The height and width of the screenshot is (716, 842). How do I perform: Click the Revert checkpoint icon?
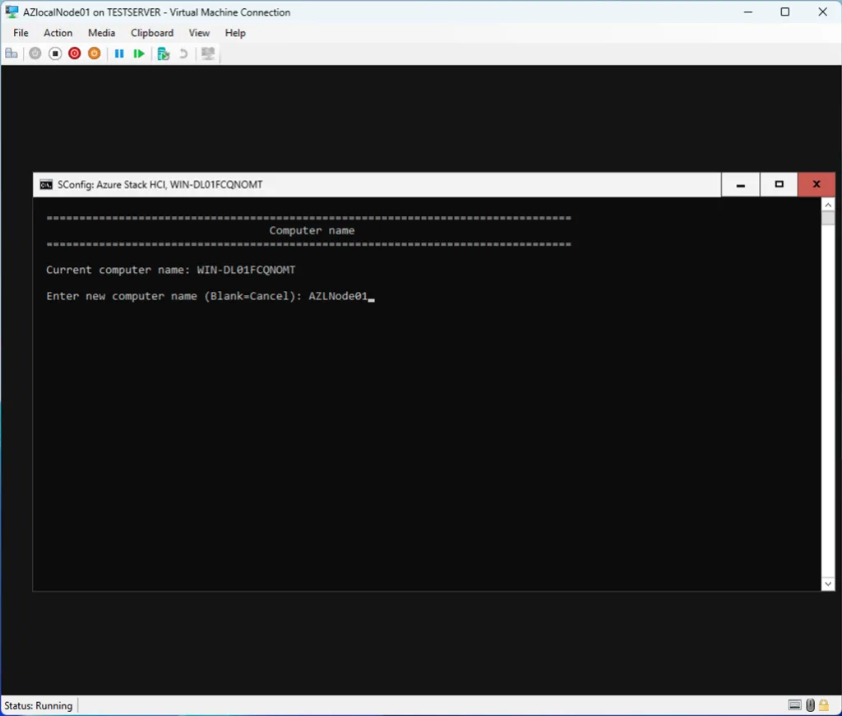pyautogui.click(x=181, y=53)
